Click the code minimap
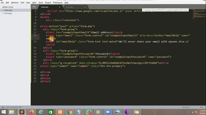Image resolution: width=206 pixels, height=115 pixels. (x=199, y=14)
